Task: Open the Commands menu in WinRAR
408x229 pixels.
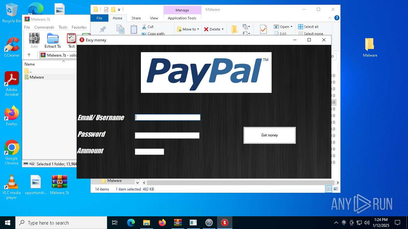Action: (x=44, y=27)
